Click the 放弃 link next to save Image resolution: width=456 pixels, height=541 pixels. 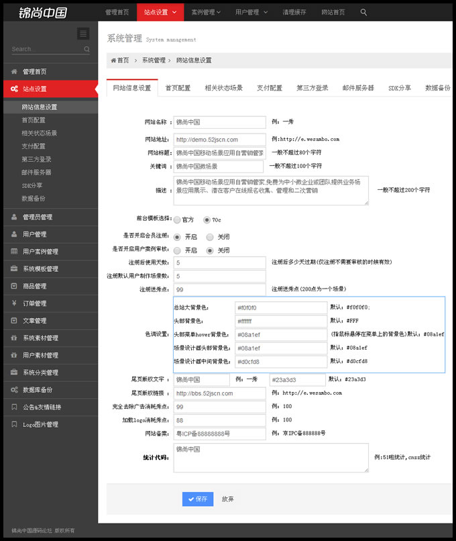pos(228,499)
